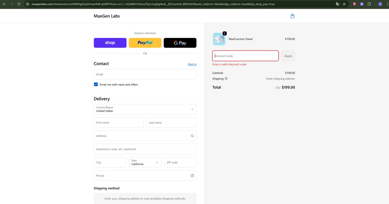Click the Express checkout label

145,33
